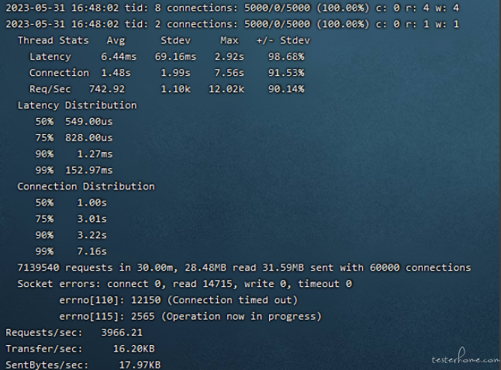Select the 50% latency '549.00us'
Screen dimensions: 501x370
pos(89,122)
